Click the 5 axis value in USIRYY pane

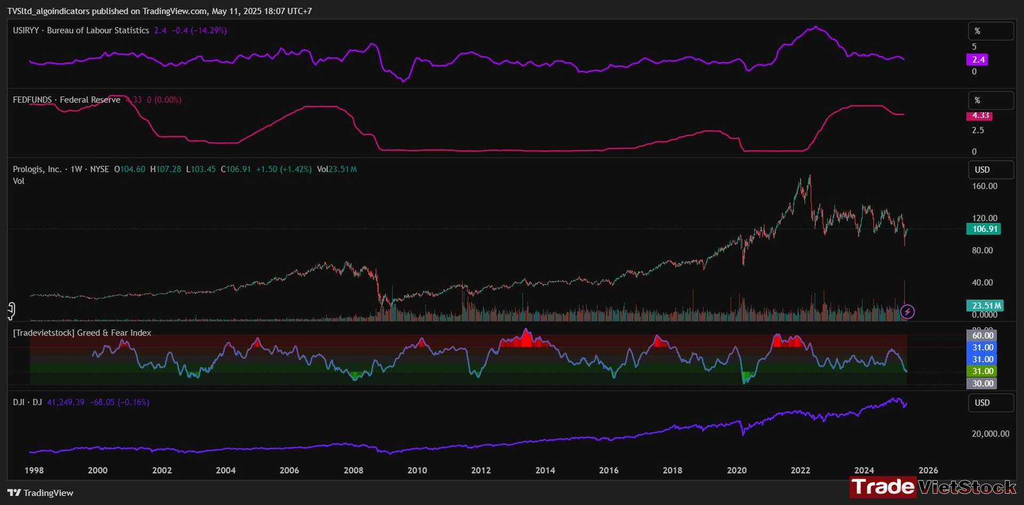tap(974, 46)
